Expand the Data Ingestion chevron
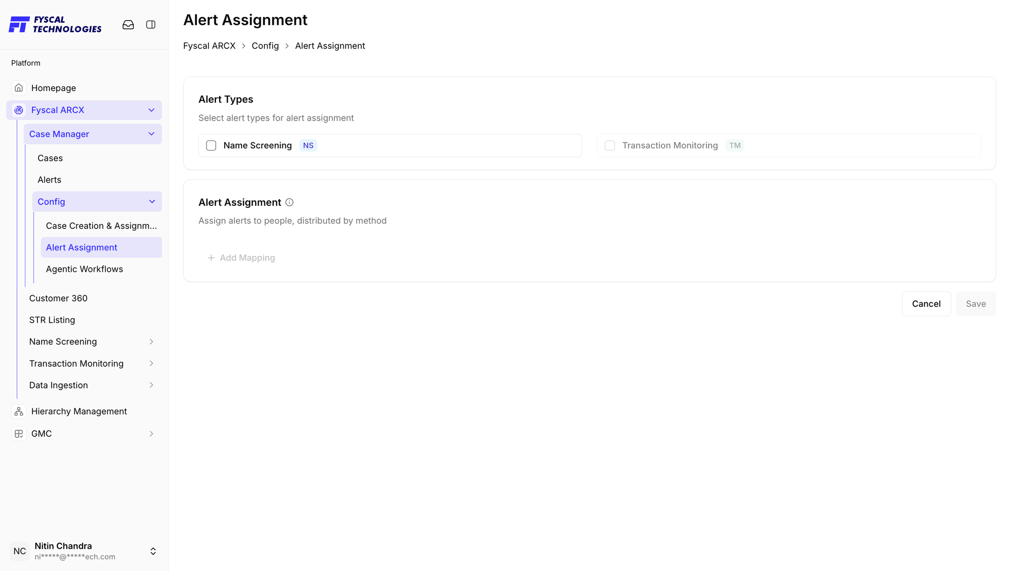The image size is (1011, 571). [151, 385]
